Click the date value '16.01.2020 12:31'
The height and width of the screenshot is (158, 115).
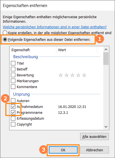[x=72, y=107]
